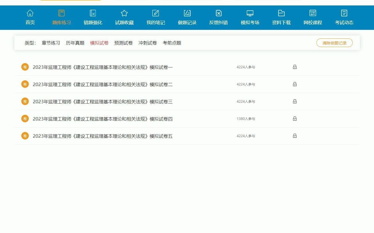Click 4224人参与 text in 模拟试卷五 row
374x233 pixels.
coord(246,136)
